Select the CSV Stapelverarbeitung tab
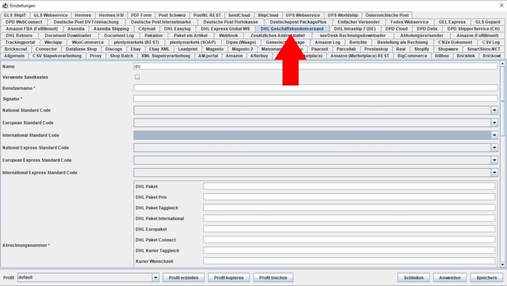507x286 pixels. coord(57,56)
